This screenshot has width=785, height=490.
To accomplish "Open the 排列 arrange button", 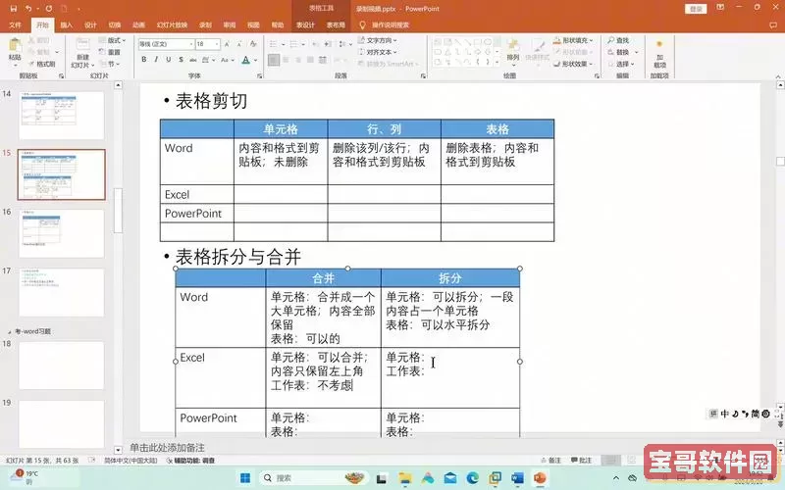I will (512, 51).
